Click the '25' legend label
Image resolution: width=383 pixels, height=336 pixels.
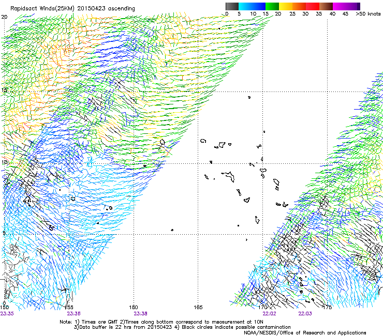tap(292, 14)
